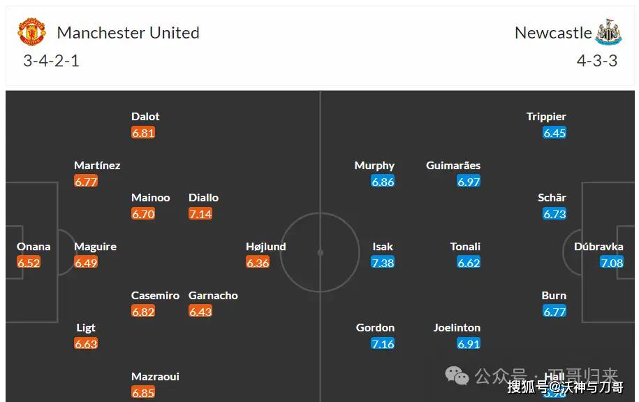Viewport: 639px width, 402px height.
Task: Click the 4-3-3 formation label
Action: click(597, 61)
